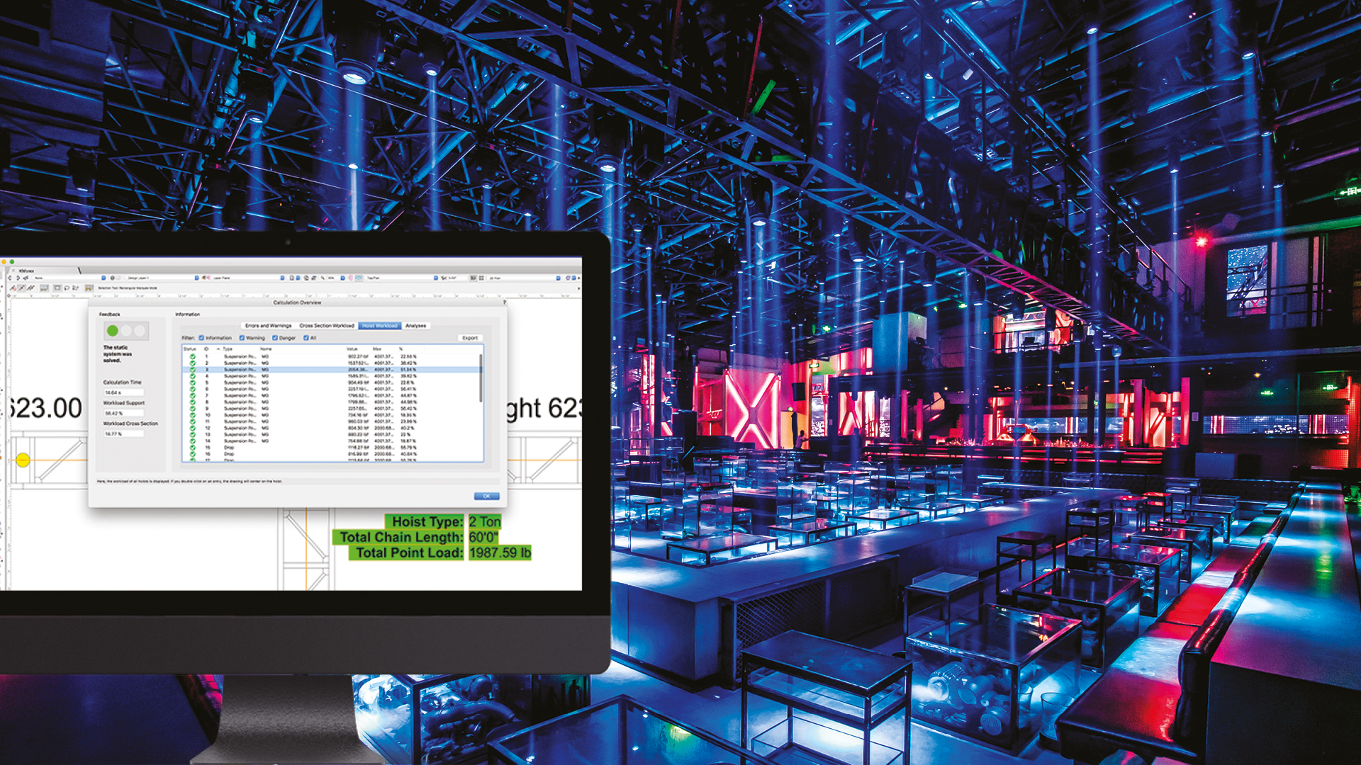
Task: Sort the list by the Status column
Action: click(x=189, y=349)
